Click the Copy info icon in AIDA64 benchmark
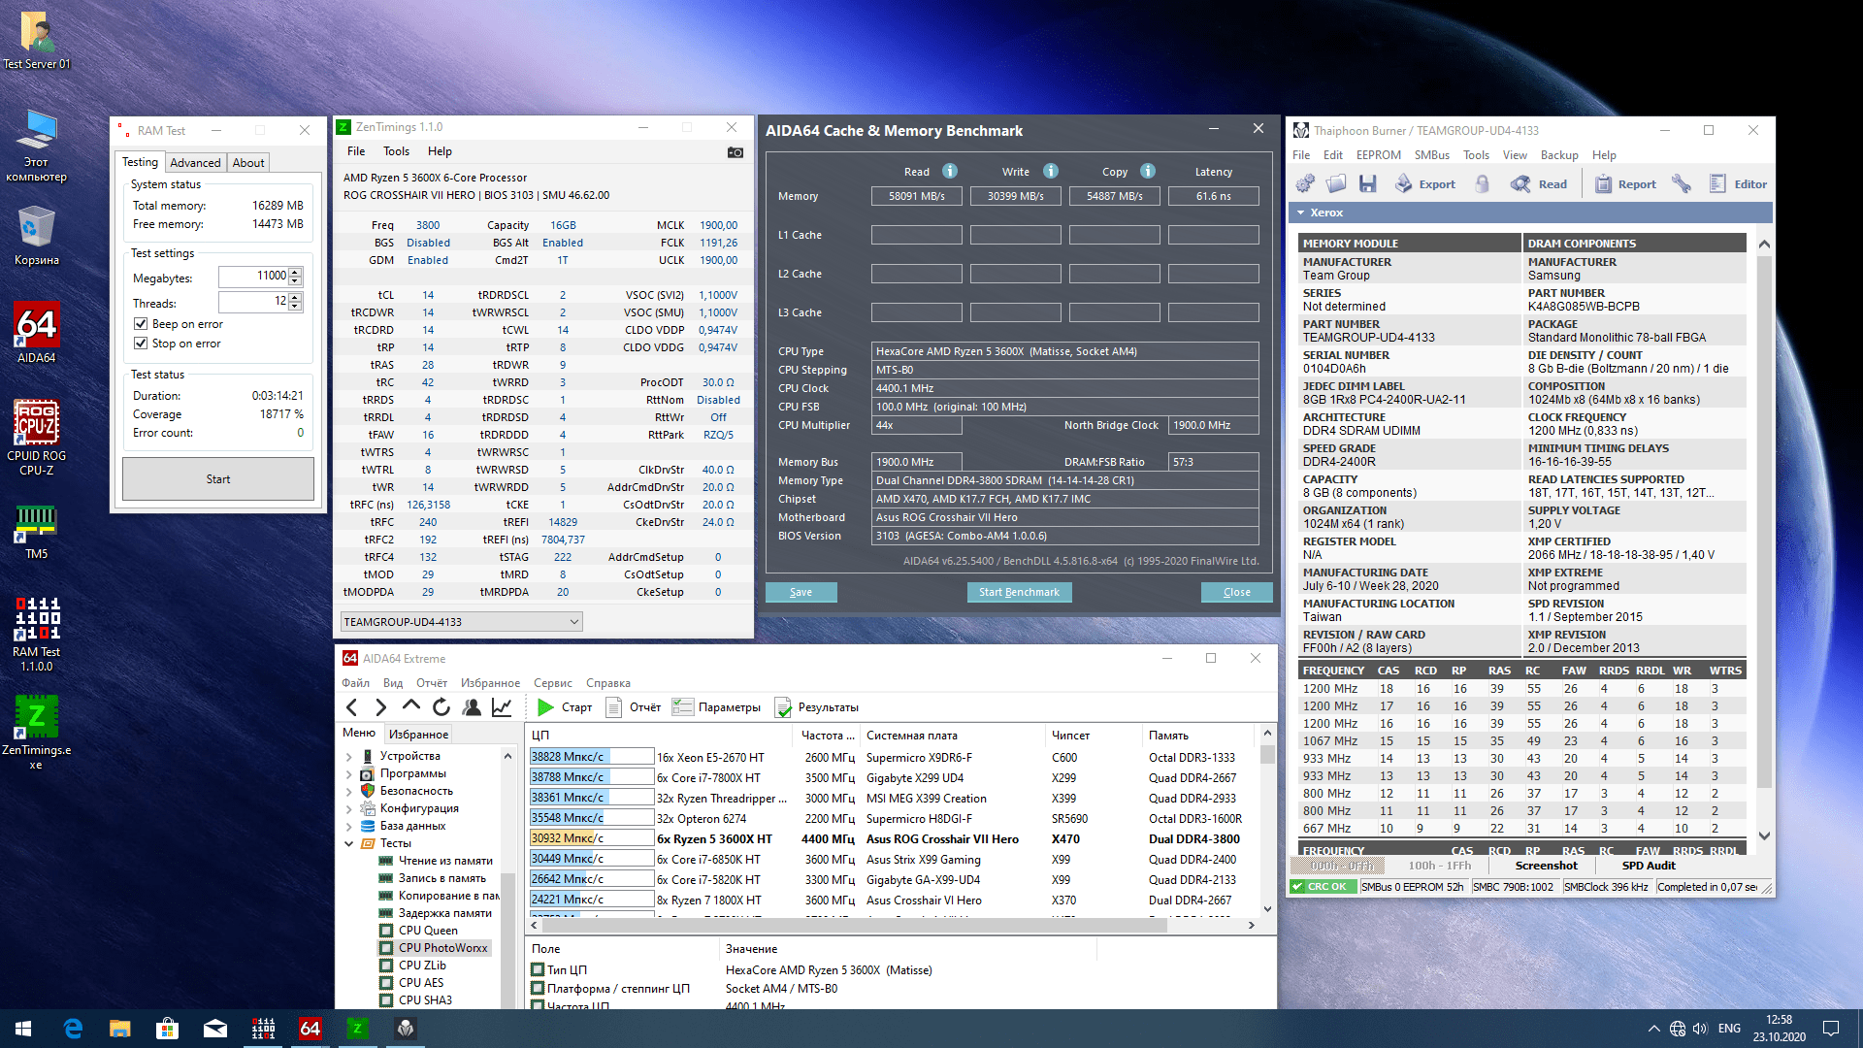Image resolution: width=1863 pixels, height=1048 pixels. 1148,171
